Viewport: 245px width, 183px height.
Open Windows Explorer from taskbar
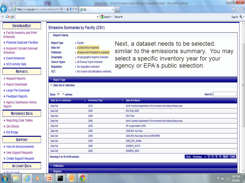pyautogui.click(x=16, y=178)
